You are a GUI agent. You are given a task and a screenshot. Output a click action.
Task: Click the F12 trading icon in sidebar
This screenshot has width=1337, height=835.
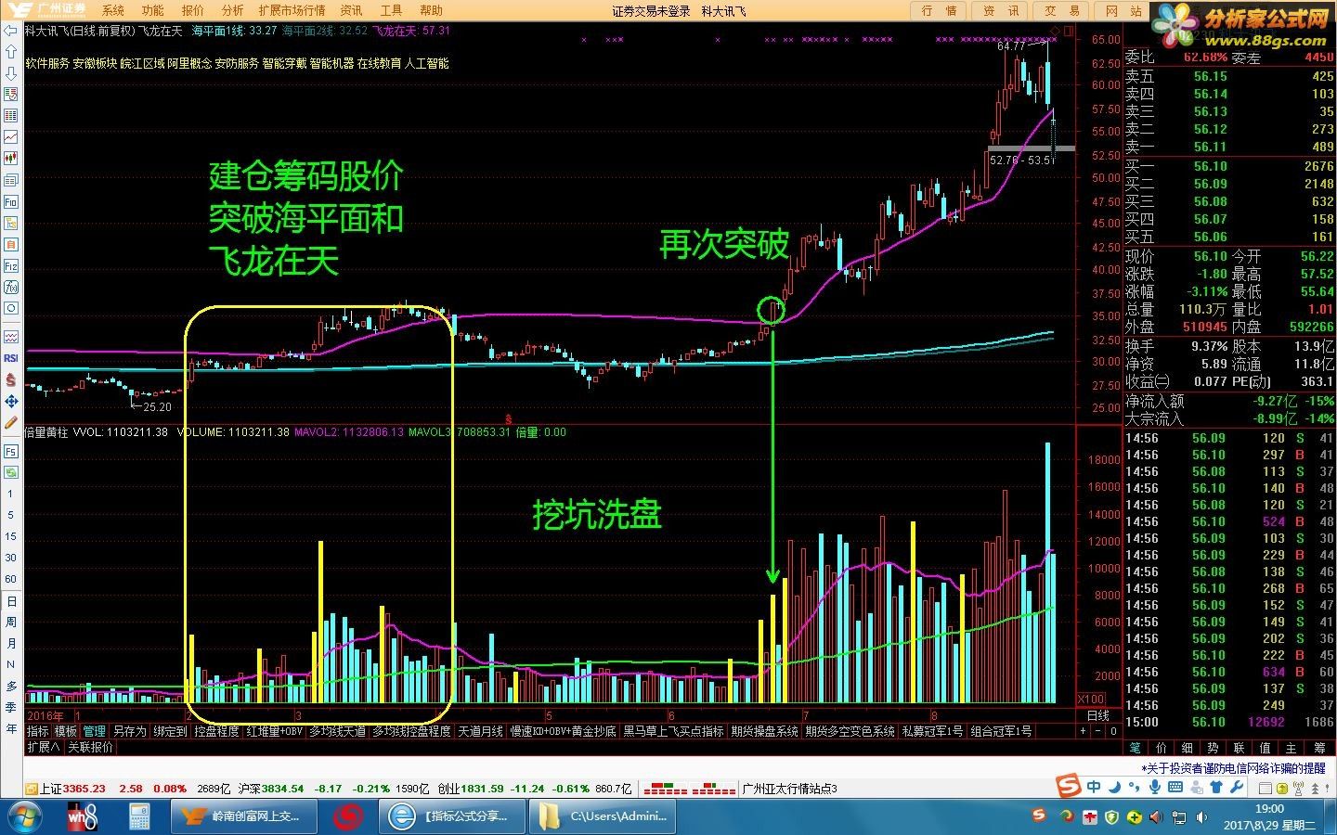pos(11,265)
